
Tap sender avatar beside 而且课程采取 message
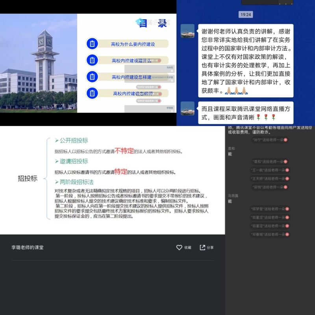(187, 108)
